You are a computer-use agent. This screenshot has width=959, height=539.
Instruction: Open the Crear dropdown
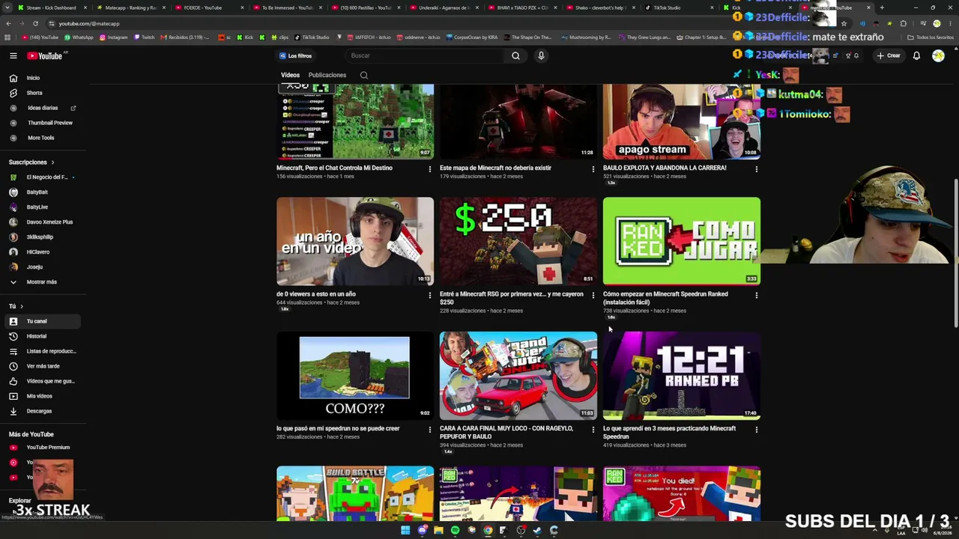coord(889,55)
